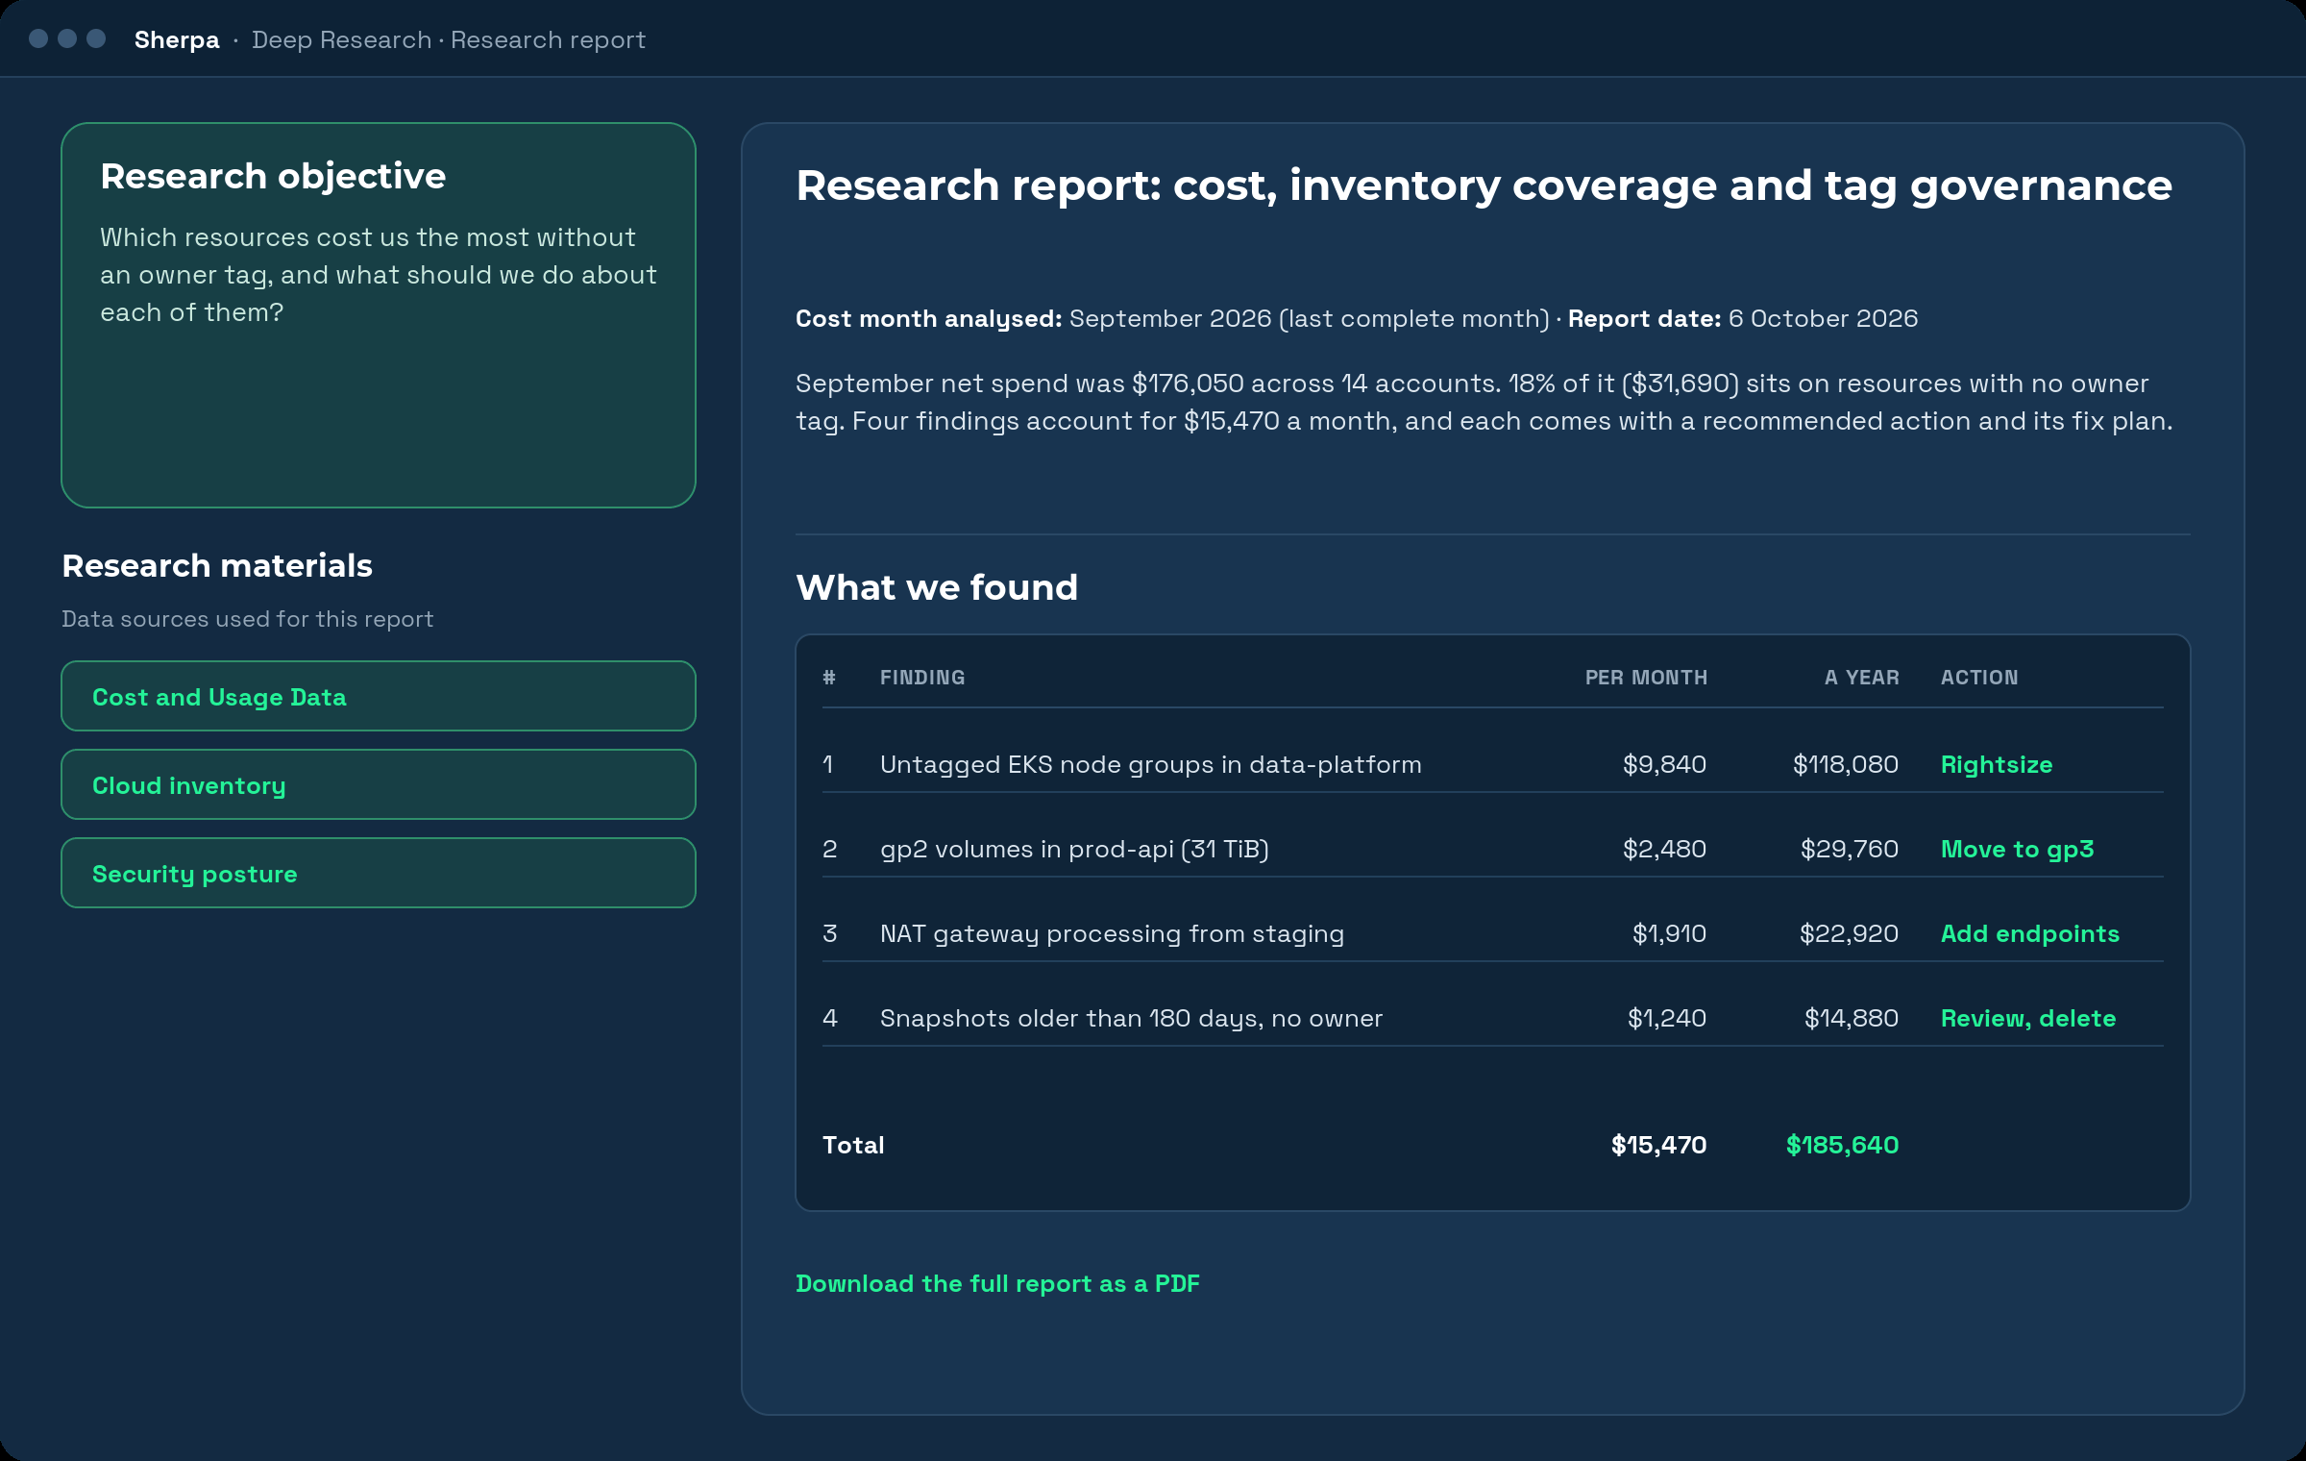This screenshot has height=1461, width=2306.
Task: Click the $118,080 yearly value
Action: (1846, 764)
